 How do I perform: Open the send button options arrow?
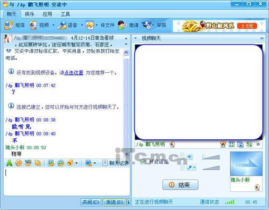129,202
